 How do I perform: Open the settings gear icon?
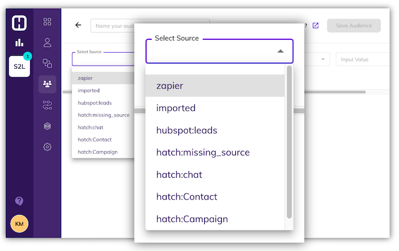point(48,147)
